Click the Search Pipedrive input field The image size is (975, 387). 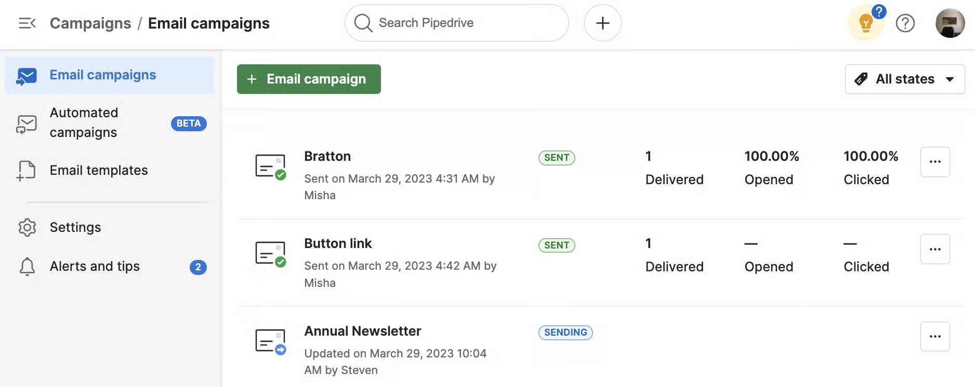coord(456,22)
